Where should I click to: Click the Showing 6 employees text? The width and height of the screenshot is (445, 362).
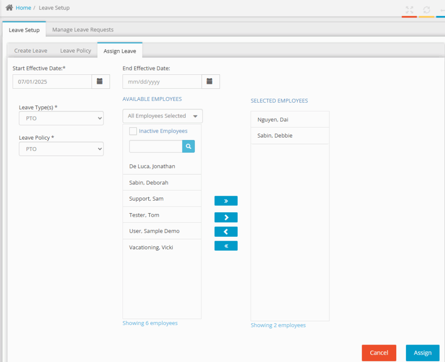150,323
